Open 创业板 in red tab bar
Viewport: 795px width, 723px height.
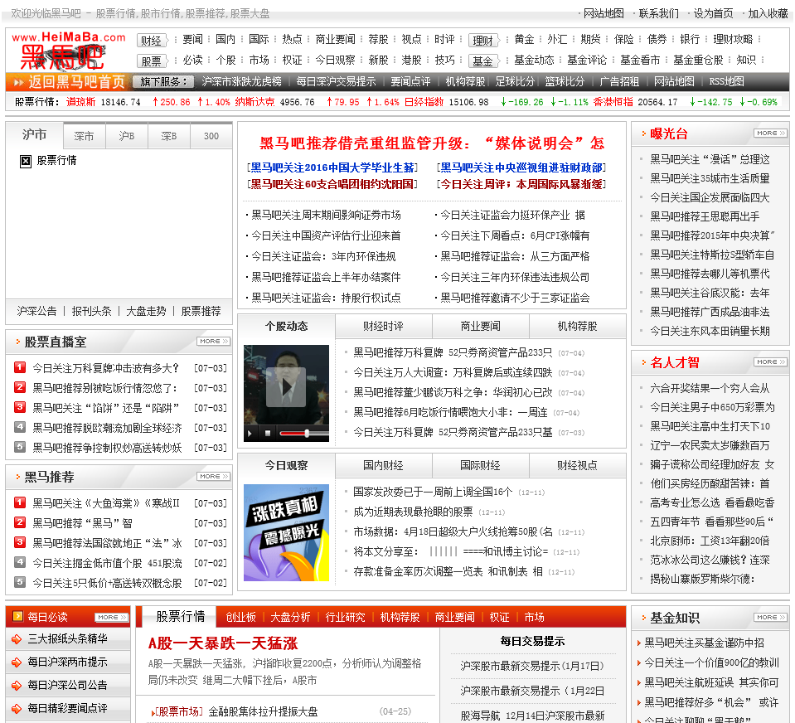click(241, 617)
